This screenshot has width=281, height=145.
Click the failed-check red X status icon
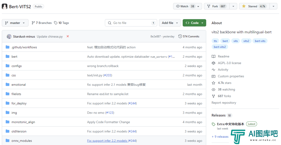click(68, 36)
